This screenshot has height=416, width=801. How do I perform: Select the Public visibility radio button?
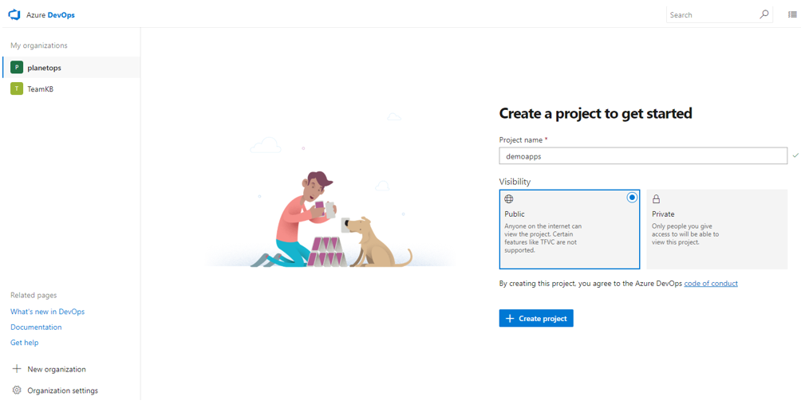(632, 198)
